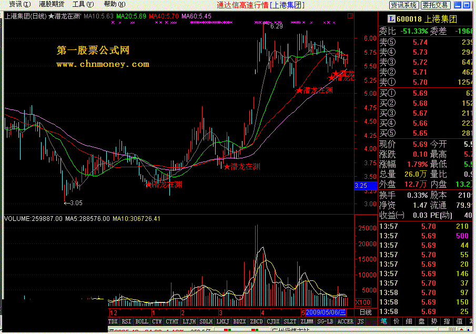The width and height of the screenshot is (476, 334).
Task: Switch to the 势 trend tab
Action: click(x=434, y=321)
